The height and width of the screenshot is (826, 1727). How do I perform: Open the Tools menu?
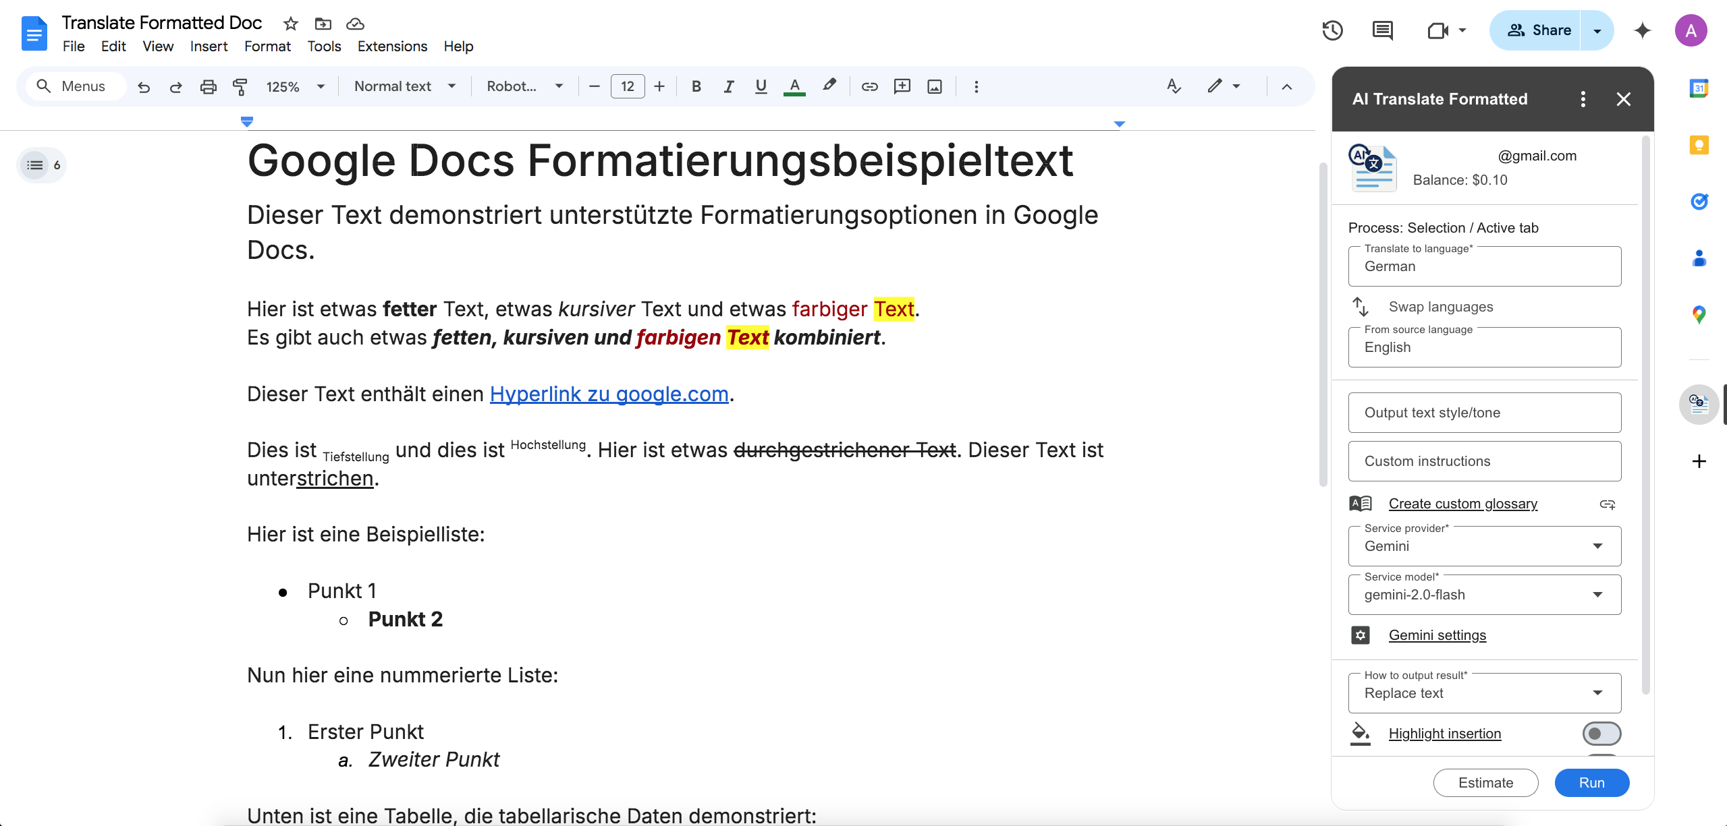(324, 47)
